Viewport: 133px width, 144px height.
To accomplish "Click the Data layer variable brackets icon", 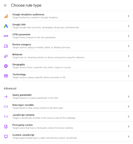I will 6,107.
